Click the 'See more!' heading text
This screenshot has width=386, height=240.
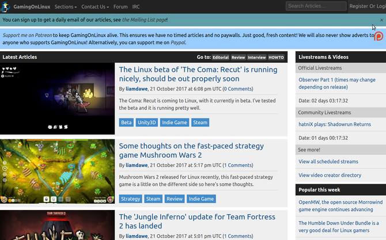pos(309,150)
